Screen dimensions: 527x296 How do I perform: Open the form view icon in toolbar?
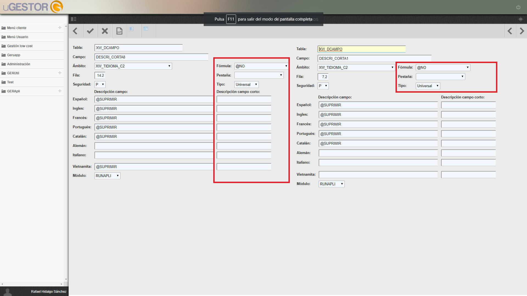(x=131, y=29)
